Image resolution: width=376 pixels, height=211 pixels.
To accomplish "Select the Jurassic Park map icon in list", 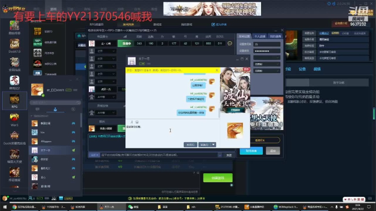I will (x=38, y=64).
